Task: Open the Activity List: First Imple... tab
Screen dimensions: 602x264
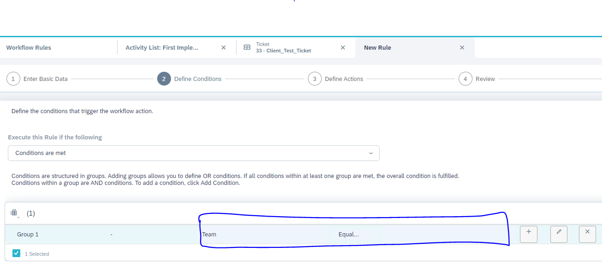Action: pos(162,47)
